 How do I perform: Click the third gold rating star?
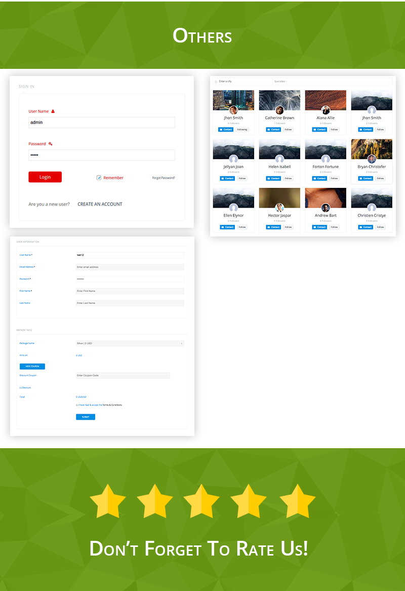click(201, 501)
